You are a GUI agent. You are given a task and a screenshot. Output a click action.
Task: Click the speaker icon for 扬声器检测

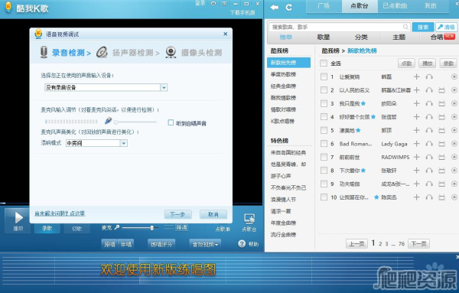(102, 52)
